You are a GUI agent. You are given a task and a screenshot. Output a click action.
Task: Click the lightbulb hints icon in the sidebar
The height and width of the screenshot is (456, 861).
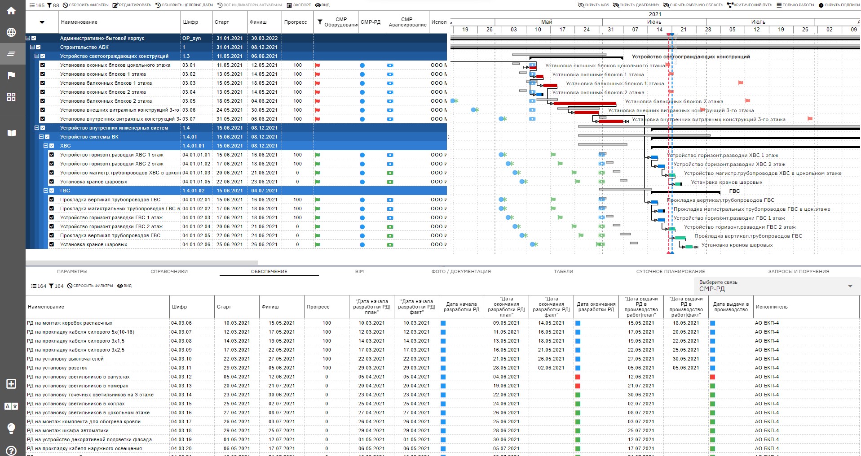pos(11,429)
